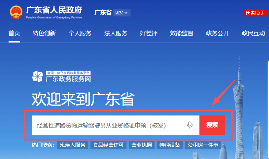Open the 政务公开 menu item
Viewport: 269px width, 159px height.
217,33
